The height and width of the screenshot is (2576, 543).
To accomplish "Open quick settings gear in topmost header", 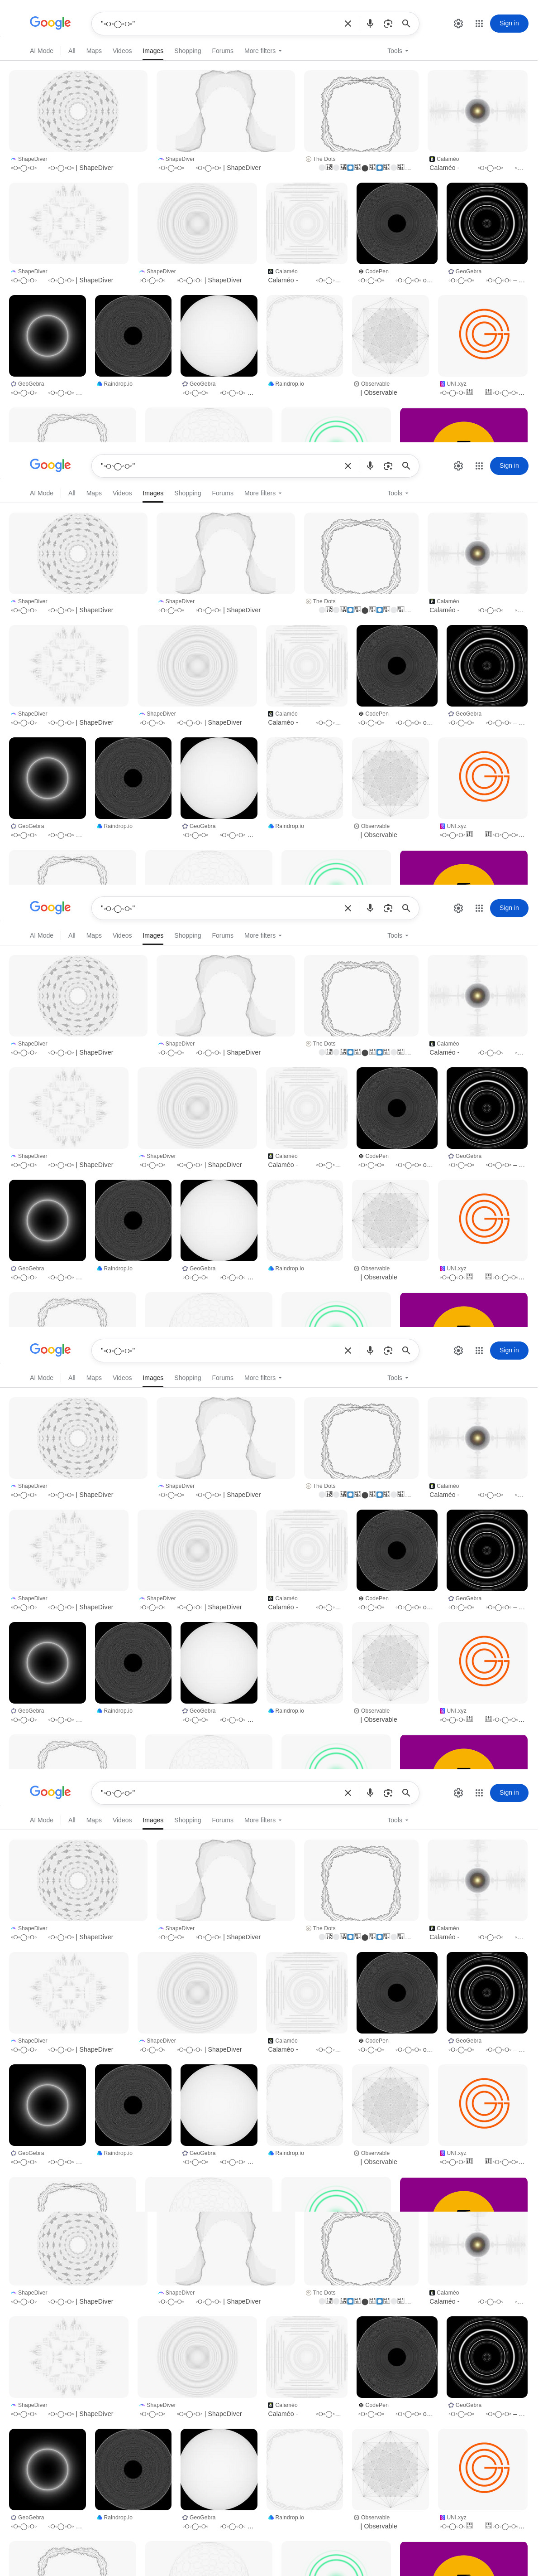I will (x=458, y=23).
